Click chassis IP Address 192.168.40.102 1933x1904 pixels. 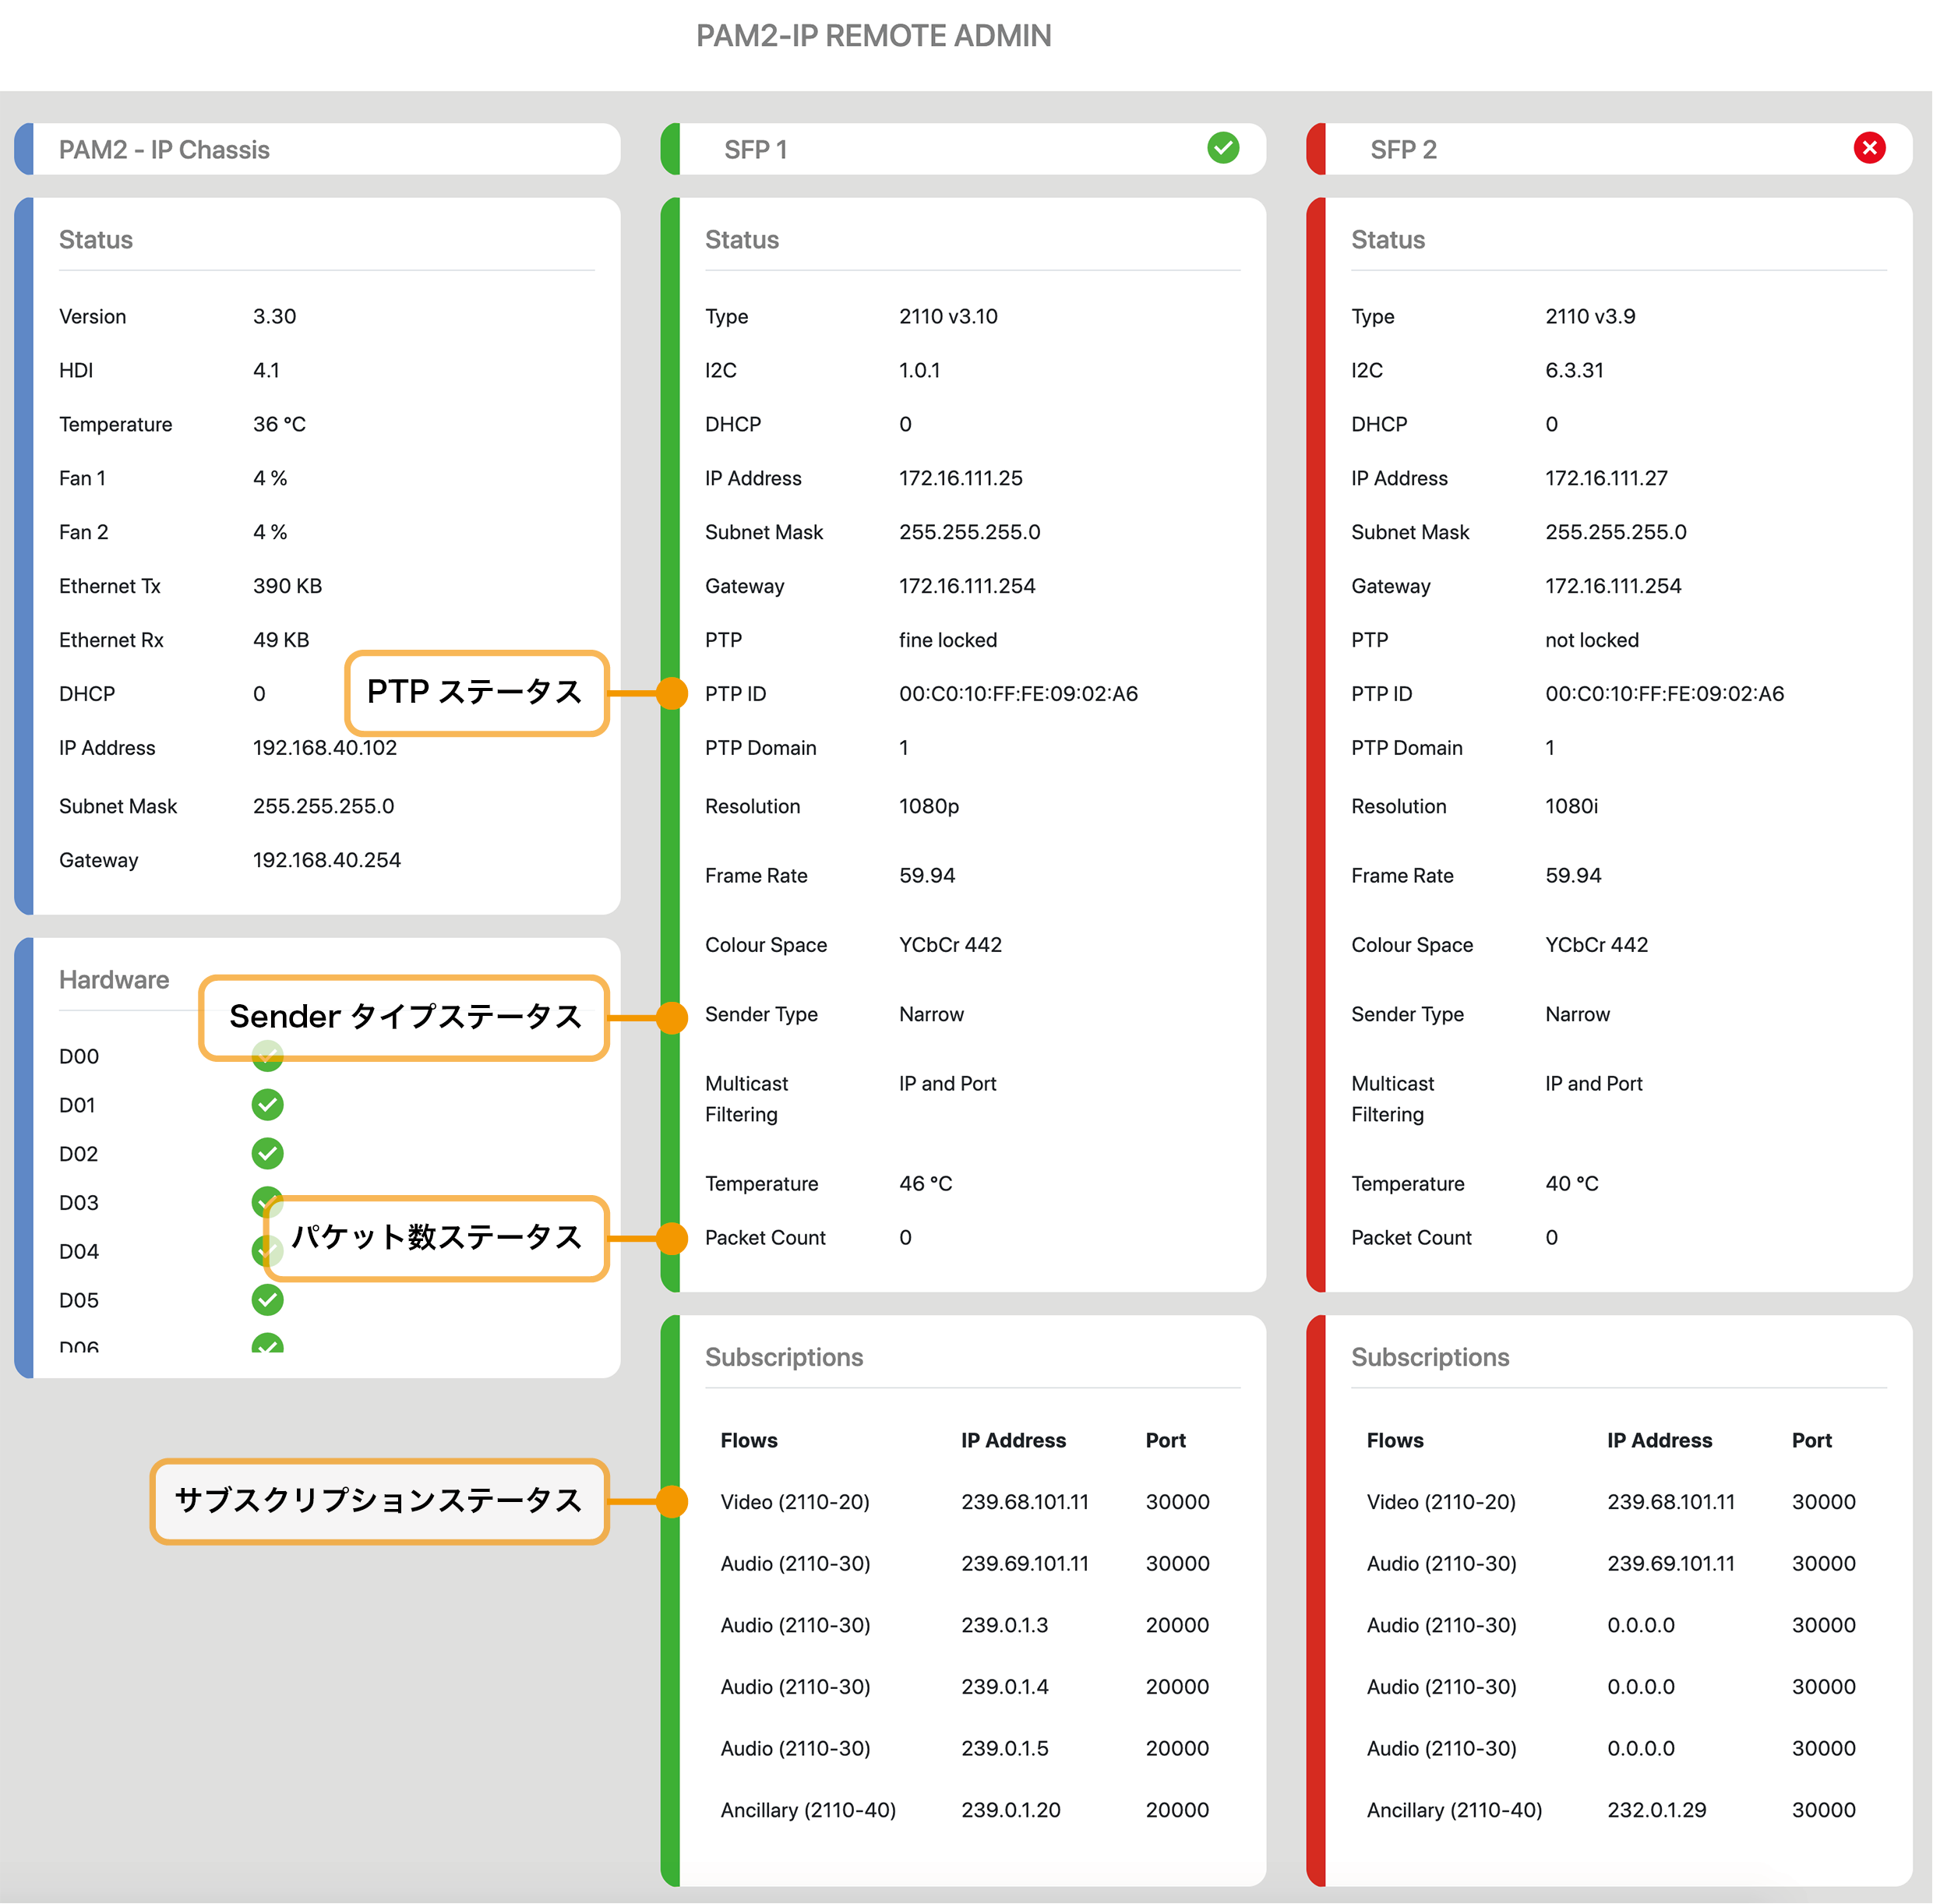point(324,748)
